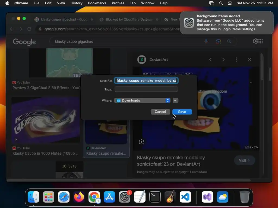Screen dimensions: 278x208
Task: Expand the save dialog with chevron button
Action: tap(175, 100)
